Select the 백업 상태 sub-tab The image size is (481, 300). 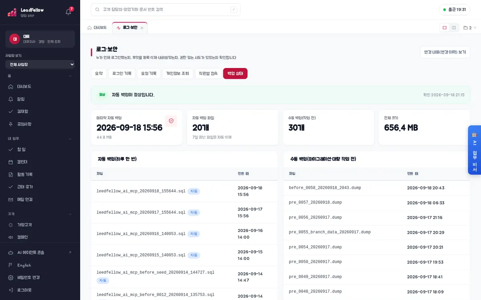pos(235,73)
